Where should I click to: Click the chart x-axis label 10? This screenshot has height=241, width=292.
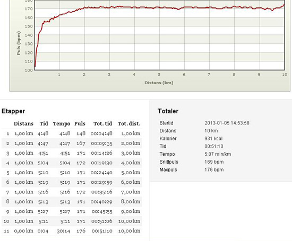[x=285, y=75]
